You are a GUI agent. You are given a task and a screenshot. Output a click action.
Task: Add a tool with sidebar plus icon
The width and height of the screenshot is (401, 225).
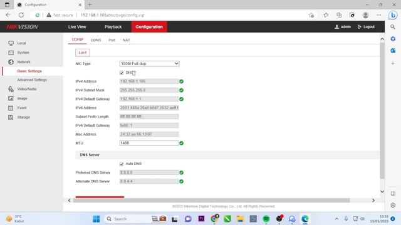tap(393, 63)
